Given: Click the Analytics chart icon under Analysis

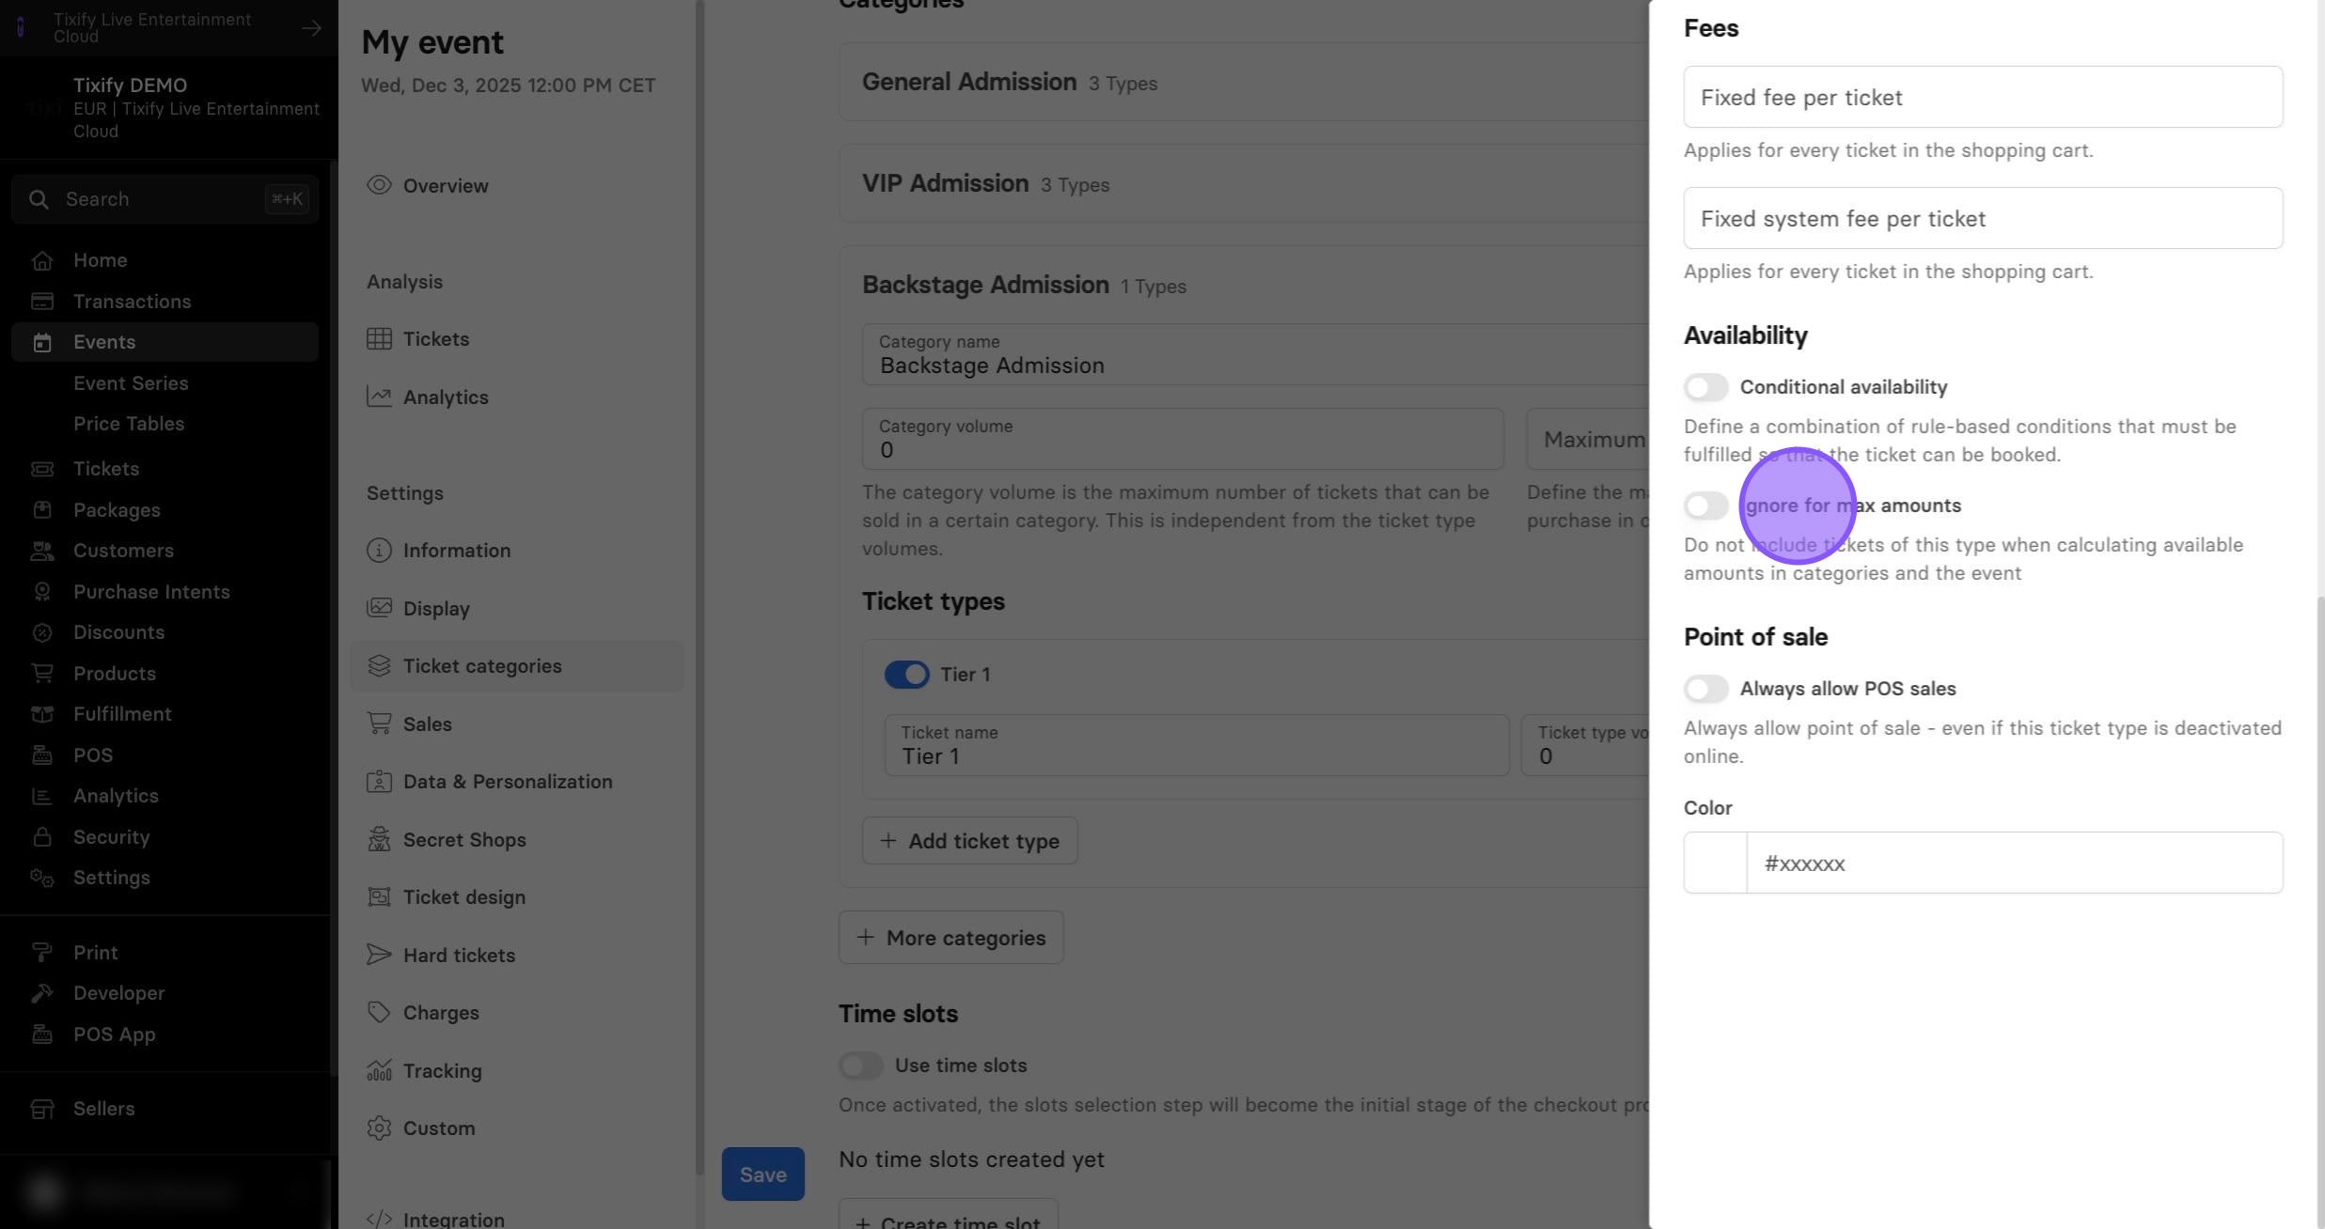Looking at the screenshot, I should (x=379, y=397).
